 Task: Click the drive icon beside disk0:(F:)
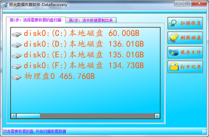[x=17, y=67]
